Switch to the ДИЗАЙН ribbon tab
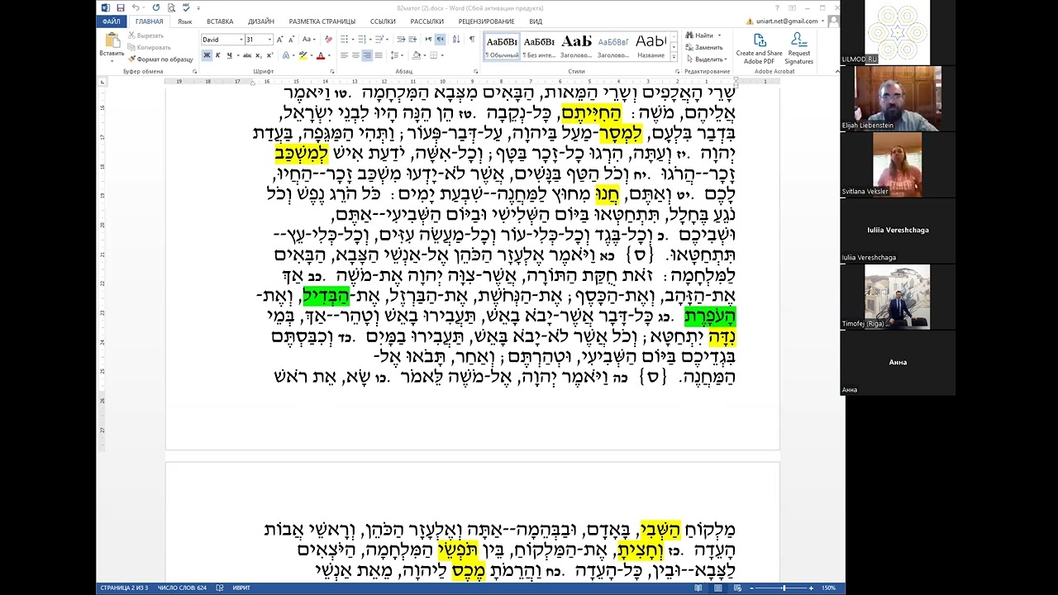The width and height of the screenshot is (1058, 595). tap(261, 21)
